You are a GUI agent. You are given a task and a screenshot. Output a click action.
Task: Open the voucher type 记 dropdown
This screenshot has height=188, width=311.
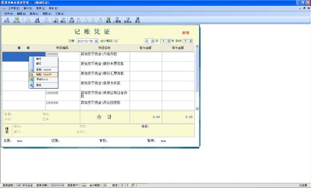152,41
